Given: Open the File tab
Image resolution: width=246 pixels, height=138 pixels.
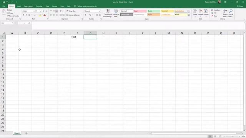Looking at the screenshot, I should (3, 6).
